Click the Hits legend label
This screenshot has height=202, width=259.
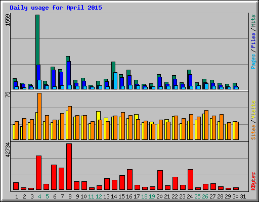click(x=253, y=21)
